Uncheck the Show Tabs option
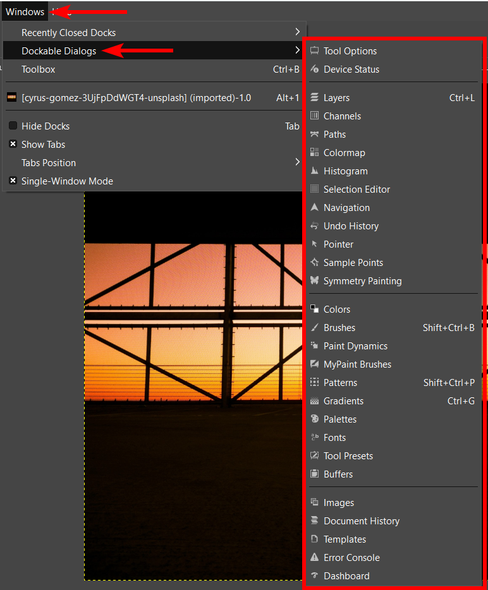The image size is (488, 590). point(13,145)
